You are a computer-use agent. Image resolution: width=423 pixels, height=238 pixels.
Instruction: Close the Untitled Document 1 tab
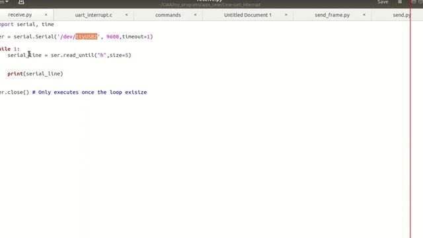pos(286,15)
